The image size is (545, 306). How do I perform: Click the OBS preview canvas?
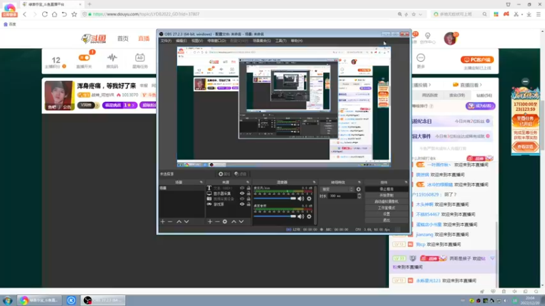click(x=283, y=107)
